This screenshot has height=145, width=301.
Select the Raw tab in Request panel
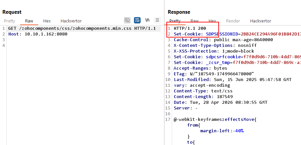(29, 21)
